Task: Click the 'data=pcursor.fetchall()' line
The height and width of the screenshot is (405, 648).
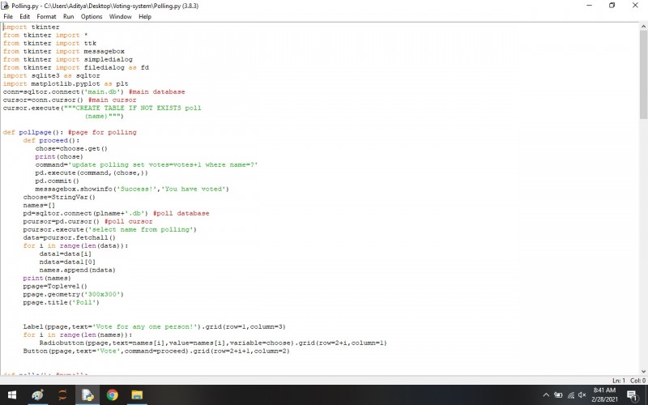Action: tap(70, 237)
